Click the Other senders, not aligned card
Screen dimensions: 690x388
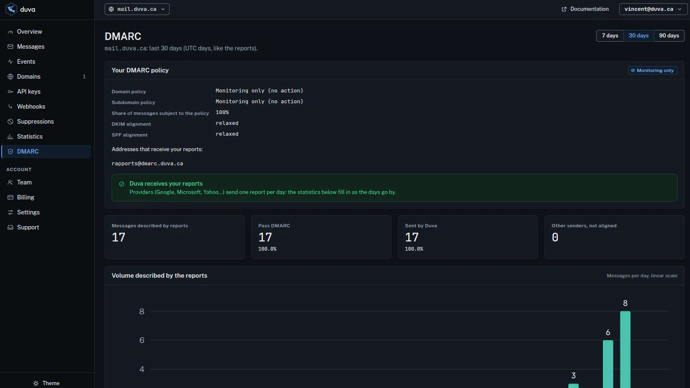615,237
